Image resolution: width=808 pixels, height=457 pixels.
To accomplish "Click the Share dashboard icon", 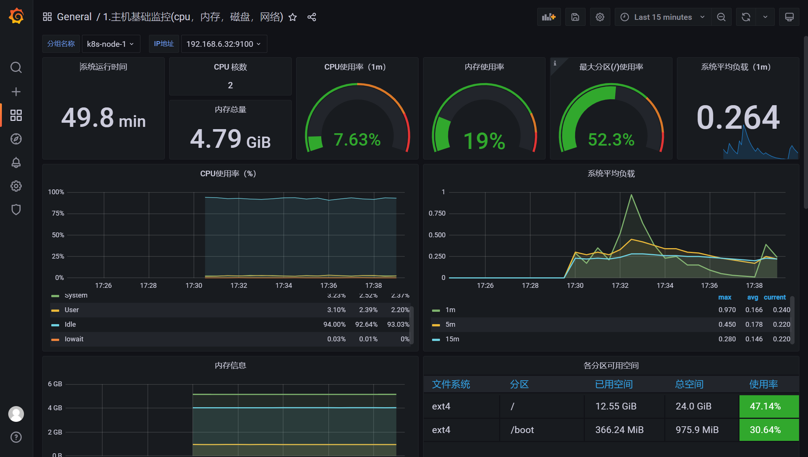I will [312, 17].
